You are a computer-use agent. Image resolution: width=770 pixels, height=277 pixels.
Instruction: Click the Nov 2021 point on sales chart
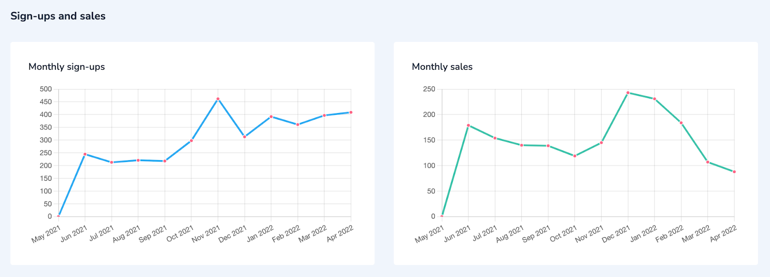601,143
